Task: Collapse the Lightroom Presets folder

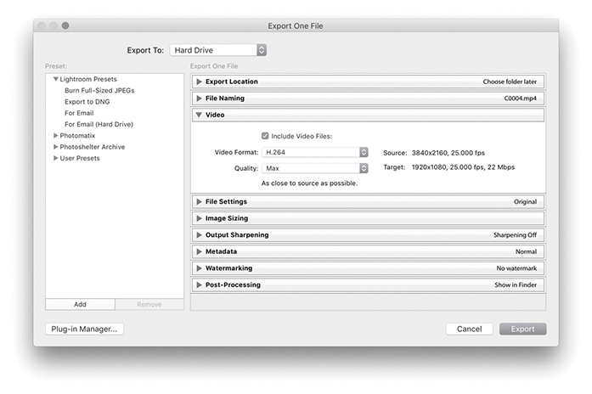Action: click(56, 79)
